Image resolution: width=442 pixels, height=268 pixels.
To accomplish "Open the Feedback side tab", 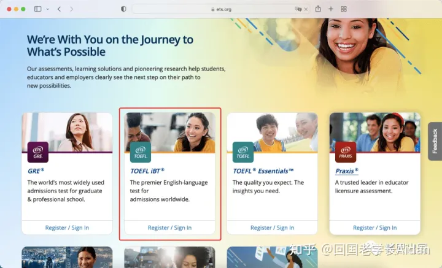I will [x=435, y=141].
